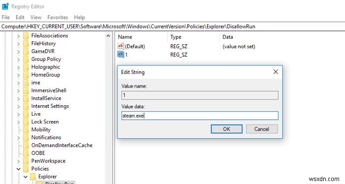Screen dimensions: 345x184
Task: Click the Value data field containing steam.exe
Action: pyautogui.click(x=200, y=116)
